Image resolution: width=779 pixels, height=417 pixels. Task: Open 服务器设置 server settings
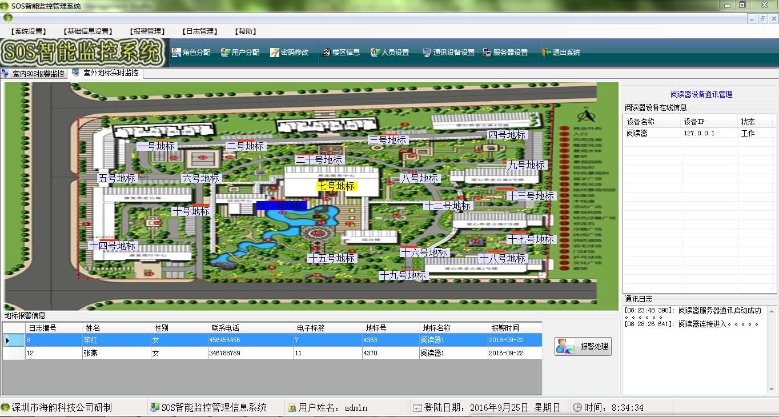click(x=505, y=53)
